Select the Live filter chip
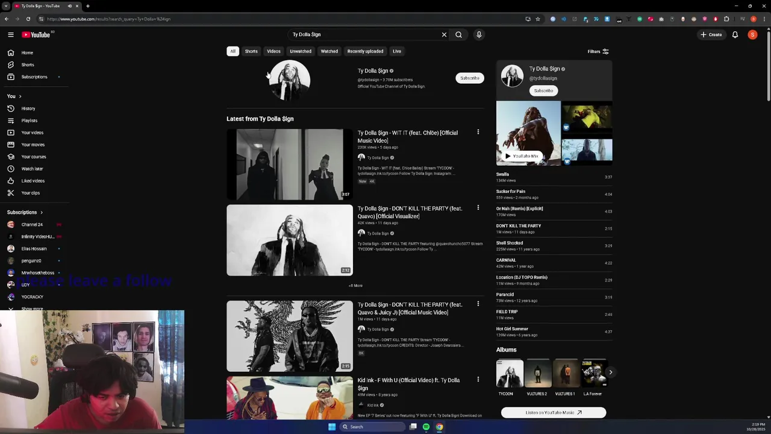This screenshot has width=771, height=434. (x=397, y=51)
